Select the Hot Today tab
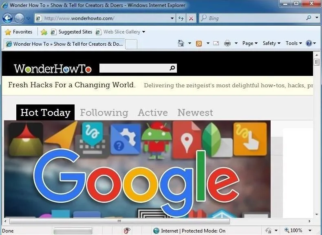Image resolution: width=322 pixels, height=235 pixels. coord(45,113)
